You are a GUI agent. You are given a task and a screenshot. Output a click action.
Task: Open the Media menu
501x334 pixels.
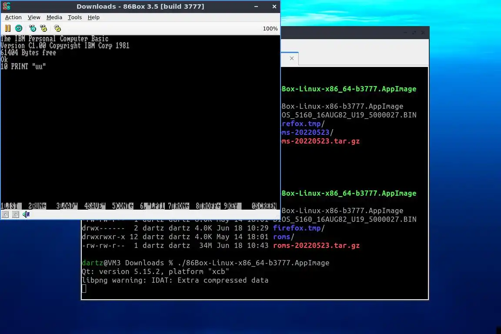(54, 17)
